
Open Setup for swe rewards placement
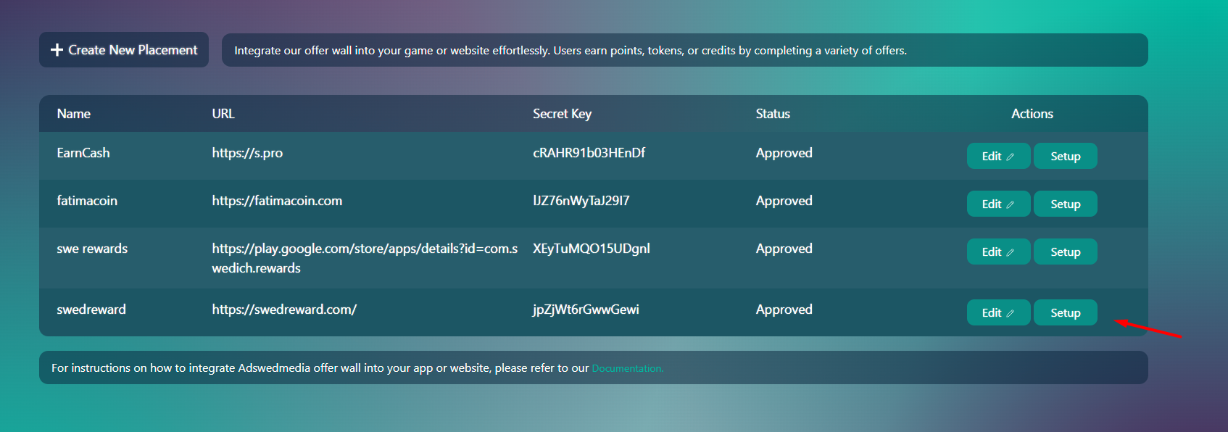tap(1065, 252)
